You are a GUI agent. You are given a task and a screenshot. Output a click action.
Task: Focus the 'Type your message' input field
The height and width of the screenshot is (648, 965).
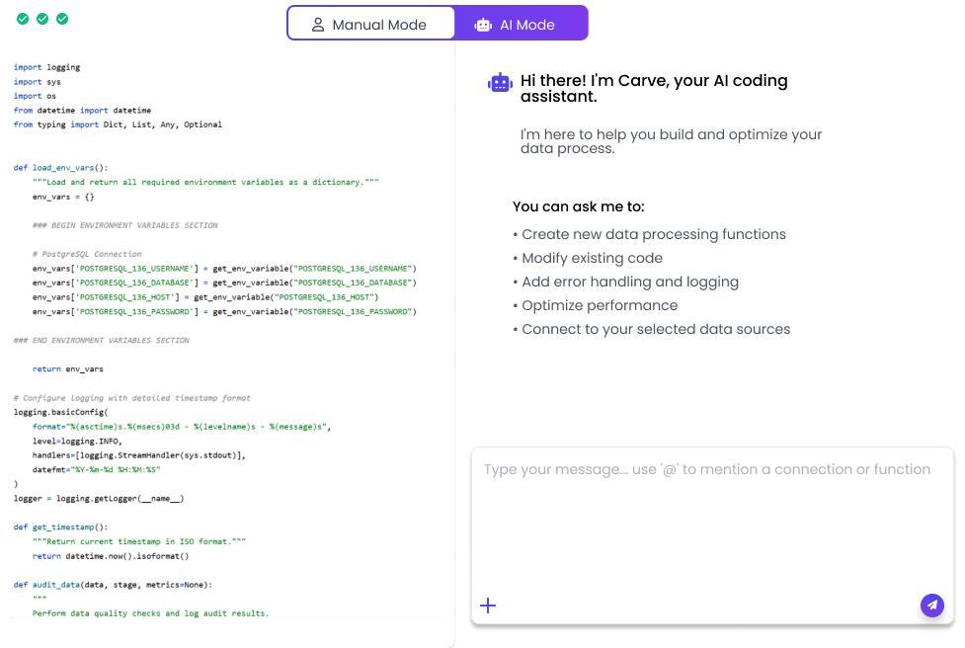point(711,514)
